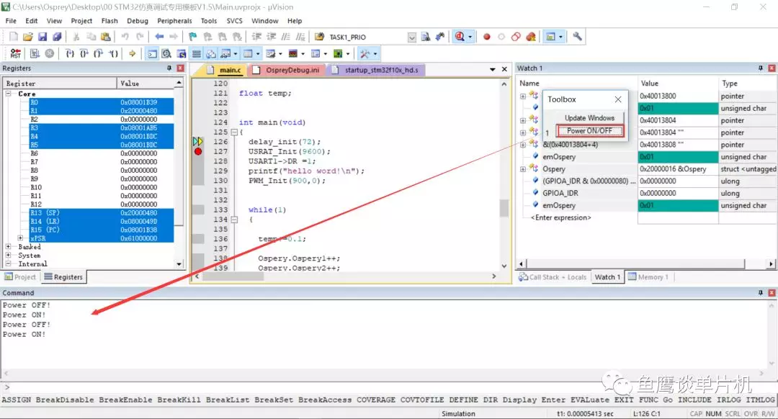Open the Disassembly window icon
The height and width of the screenshot is (419, 778).
166,53
